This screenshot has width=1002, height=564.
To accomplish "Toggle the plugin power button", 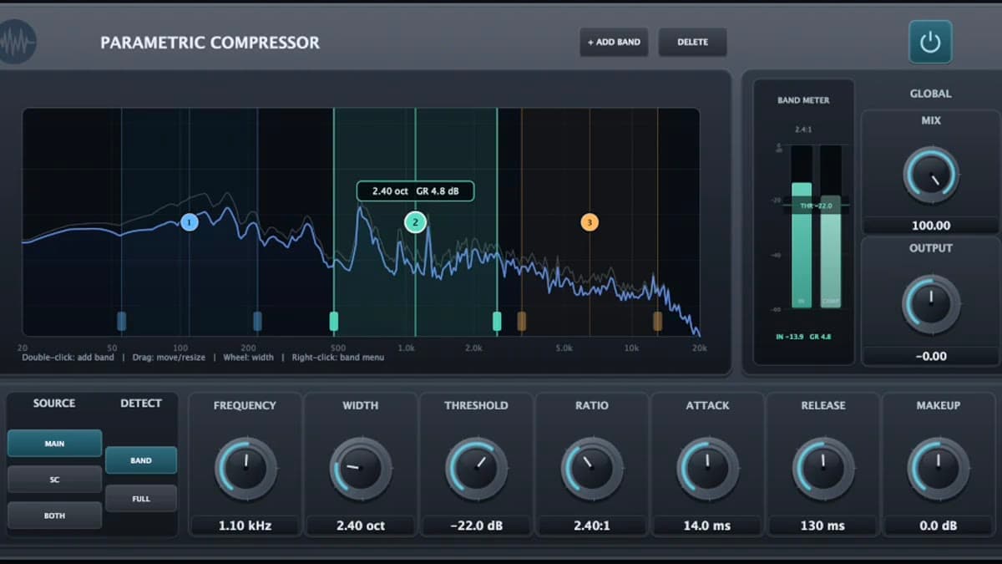I will point(930,43).
